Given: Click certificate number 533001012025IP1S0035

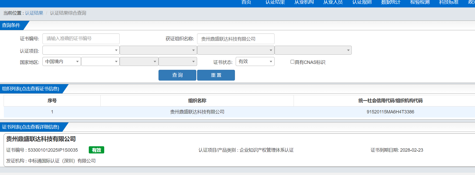Looking at the screenshot, I should click(x=53, y=150).
